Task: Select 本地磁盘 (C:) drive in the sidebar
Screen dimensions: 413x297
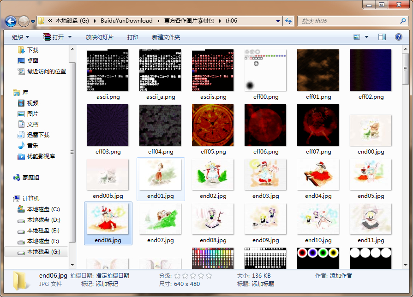Action: [x=43, y=209]
